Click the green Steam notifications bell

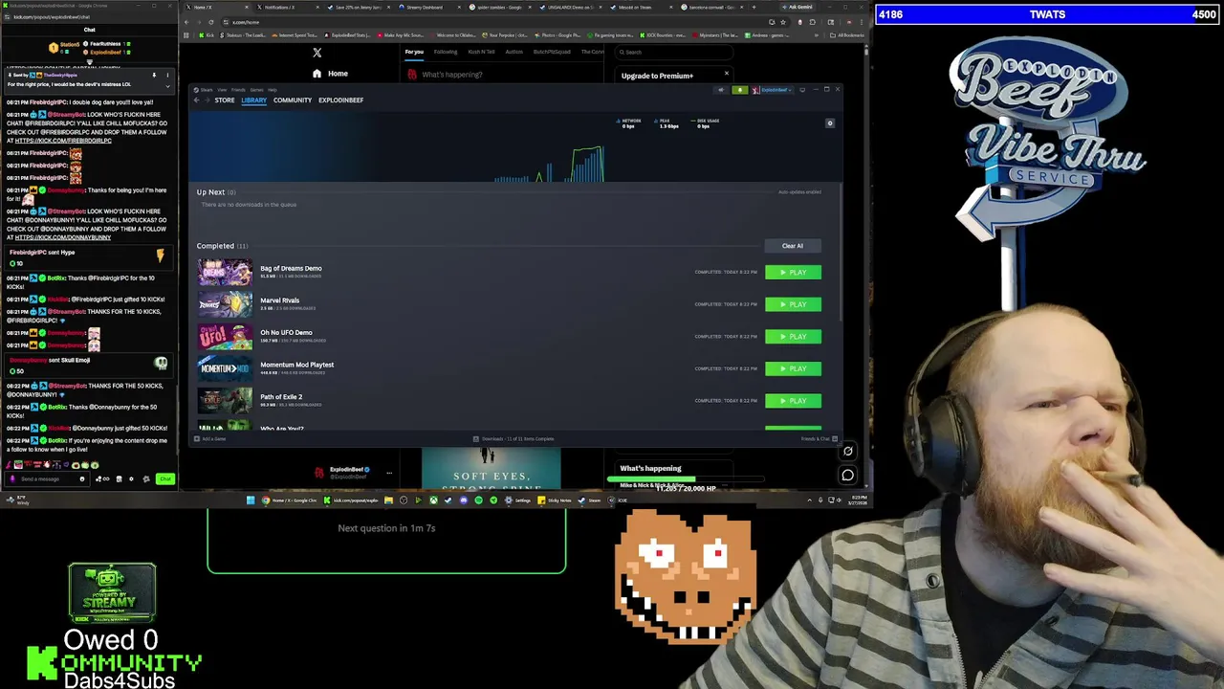[x=739, y=90]
